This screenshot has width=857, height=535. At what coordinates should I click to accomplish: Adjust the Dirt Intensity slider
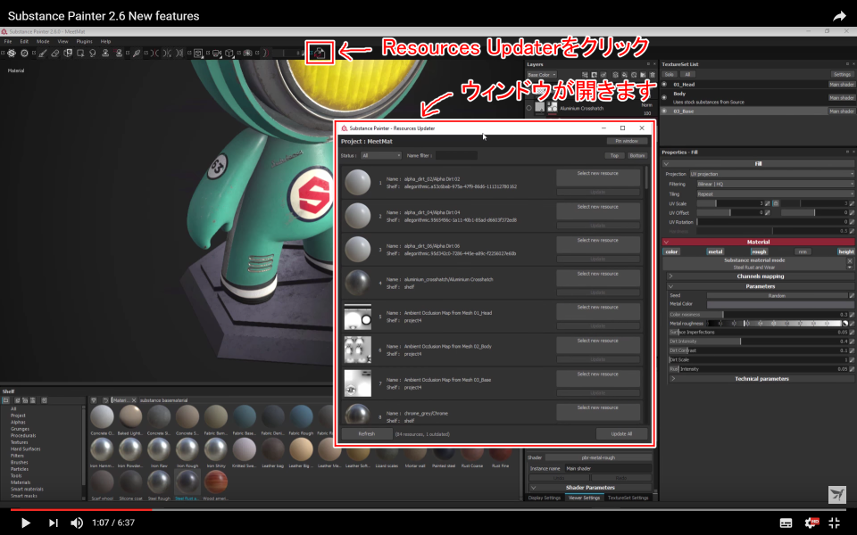click(759, 342)
